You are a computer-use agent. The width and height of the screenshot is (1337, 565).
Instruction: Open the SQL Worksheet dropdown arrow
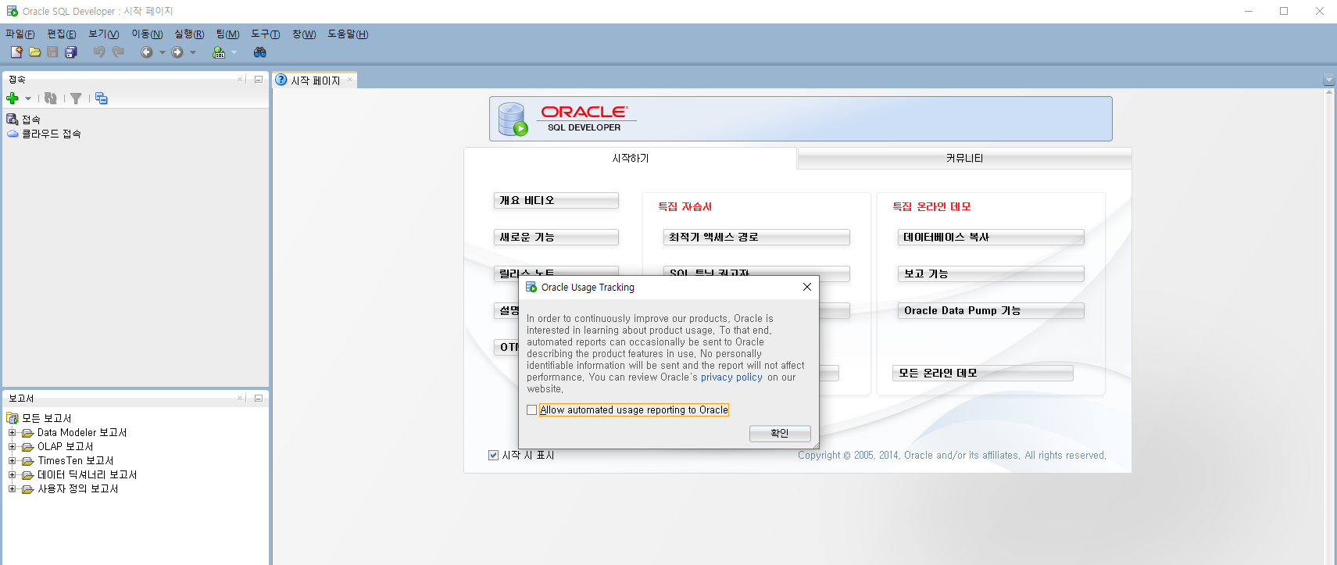pos(234,52)
